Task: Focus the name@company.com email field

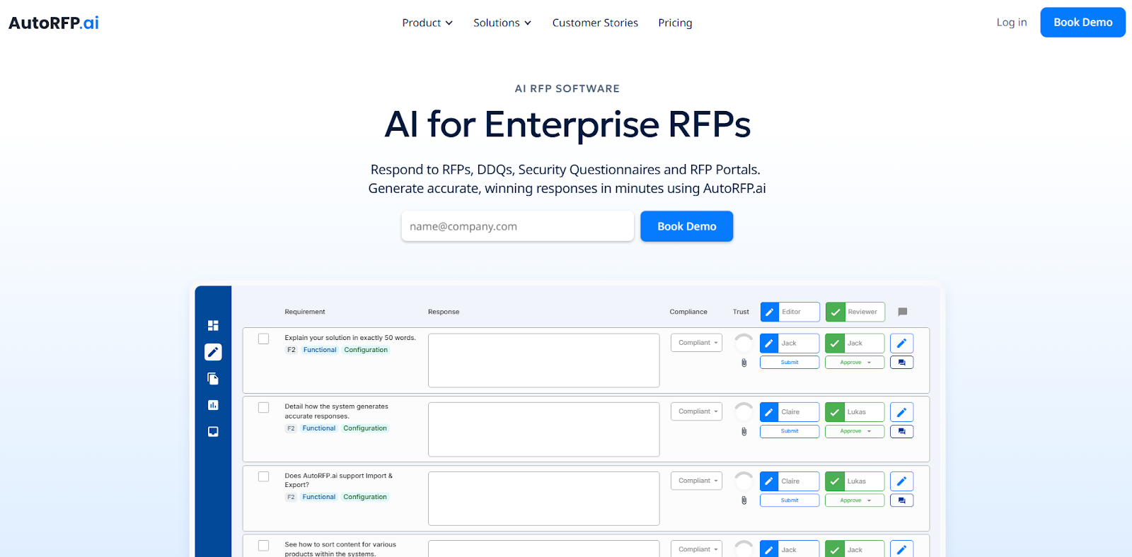Action: 518,226
